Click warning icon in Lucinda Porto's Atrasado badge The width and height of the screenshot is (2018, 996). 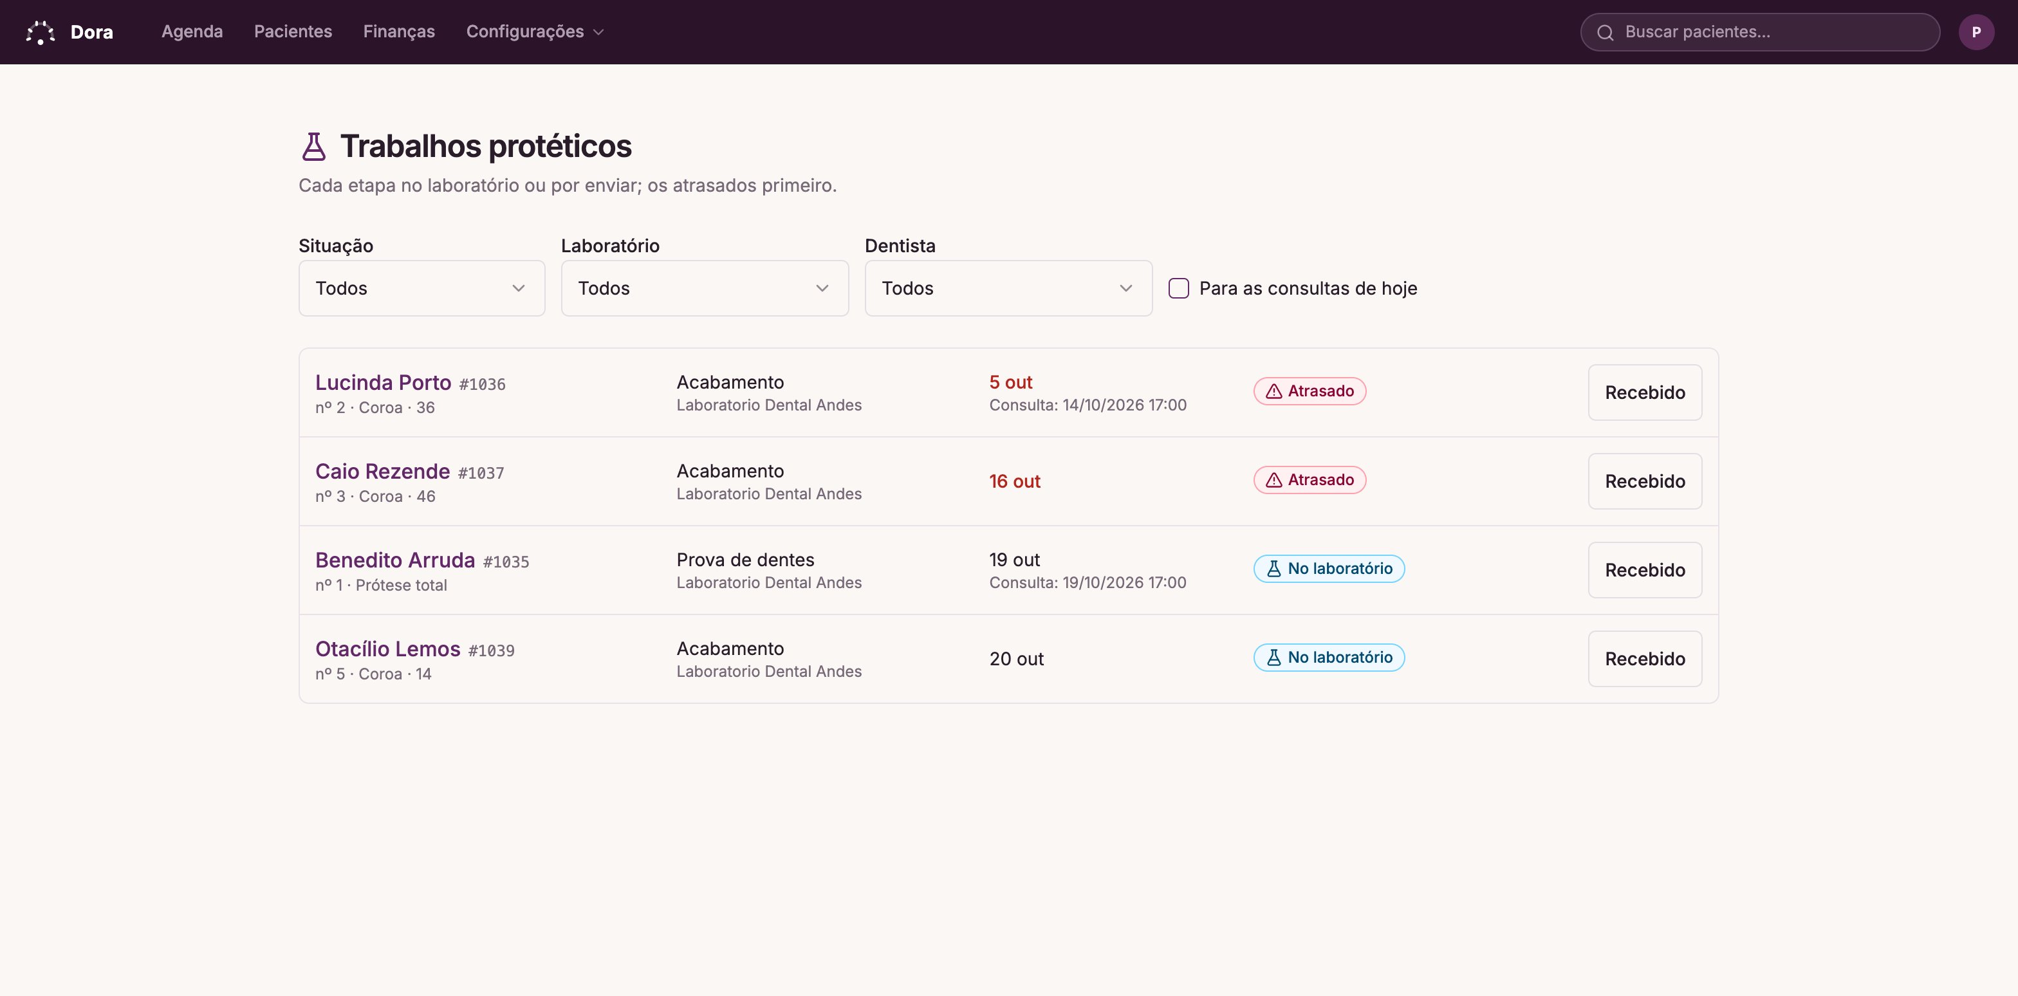[x=1275, y=391]
